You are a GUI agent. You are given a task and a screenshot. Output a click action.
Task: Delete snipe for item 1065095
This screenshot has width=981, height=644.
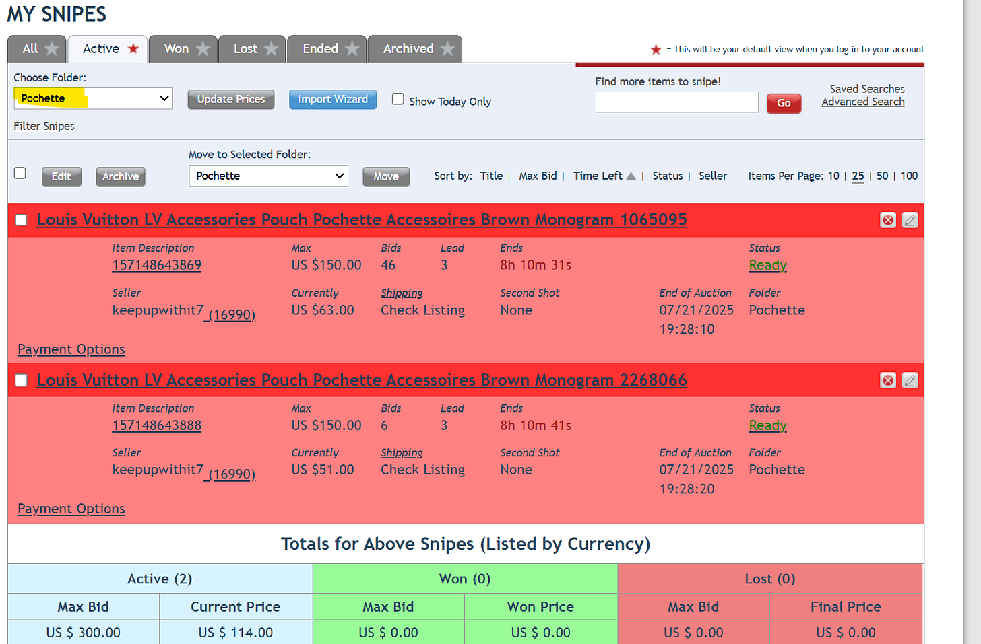[888, 220]
